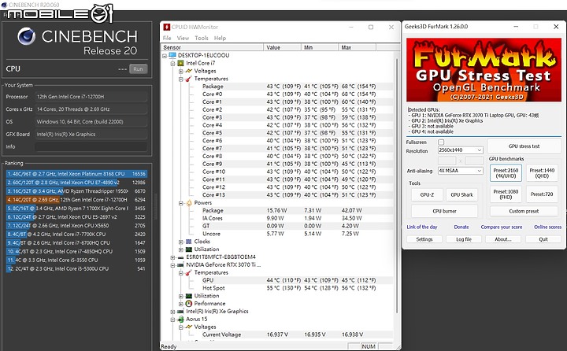Open the Anti-aliasing 4X MSAA dropdown
Viewport: 567px width, 351px height.
pyautogui.click(x=461, y=171)
